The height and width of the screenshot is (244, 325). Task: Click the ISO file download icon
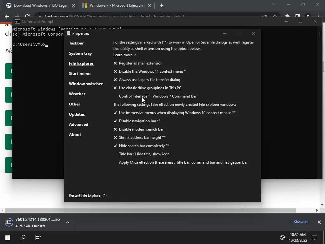[x=9, y=222]
